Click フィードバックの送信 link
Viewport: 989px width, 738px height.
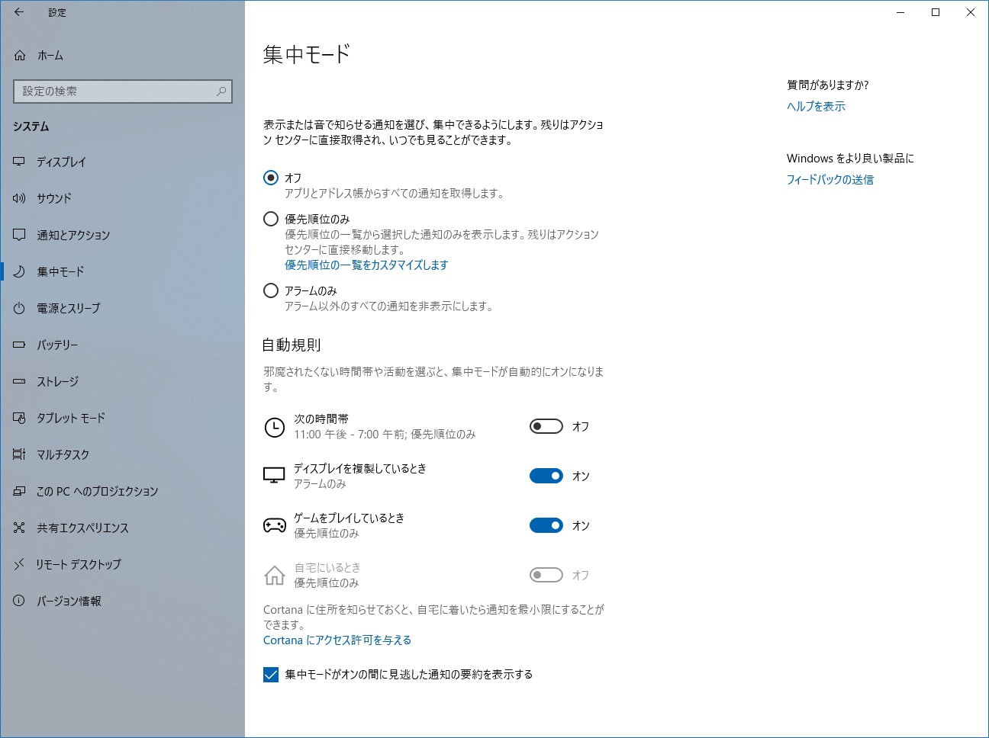[830, 180]
